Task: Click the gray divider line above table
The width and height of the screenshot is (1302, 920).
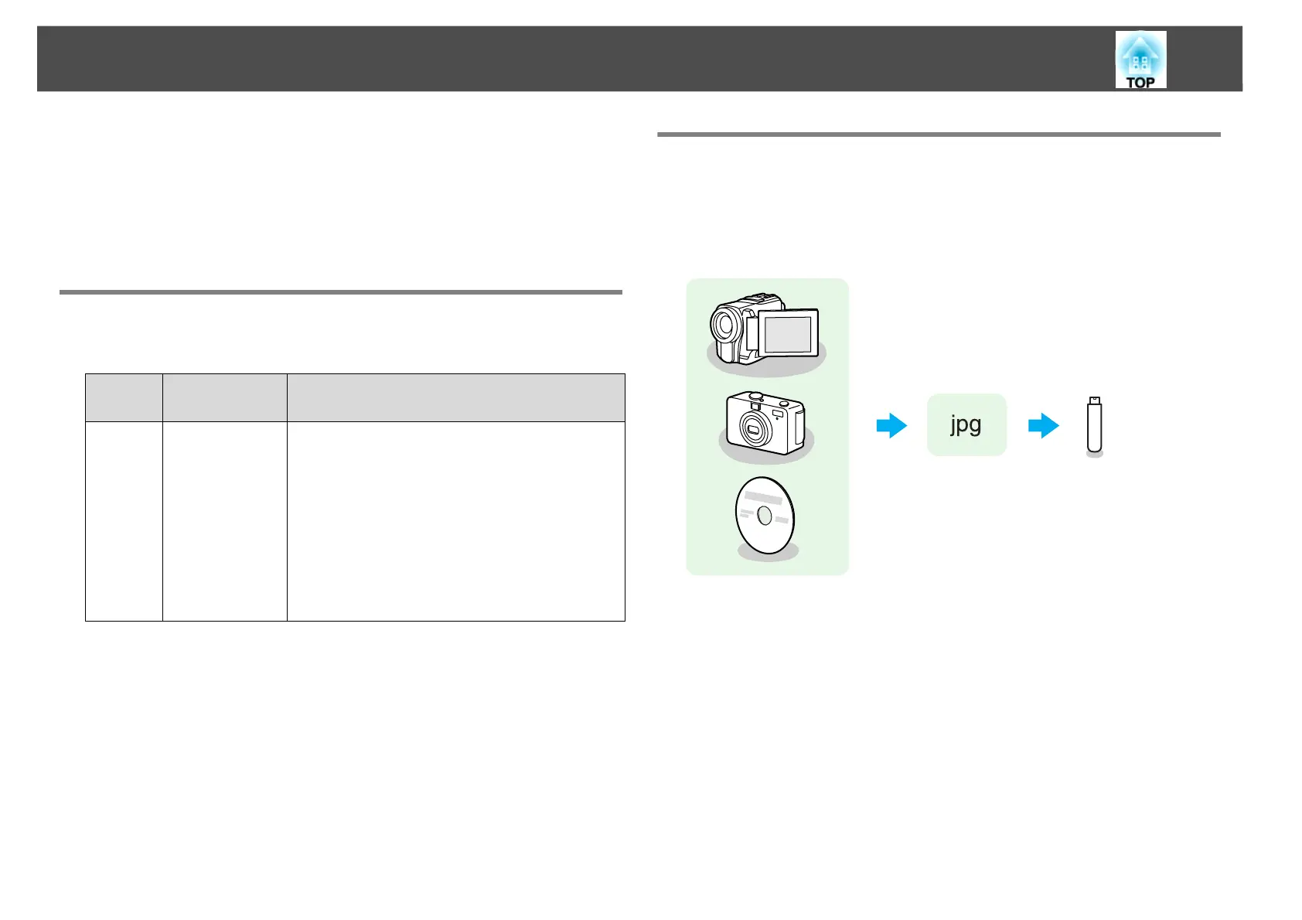Action: (x=341, y=292)
